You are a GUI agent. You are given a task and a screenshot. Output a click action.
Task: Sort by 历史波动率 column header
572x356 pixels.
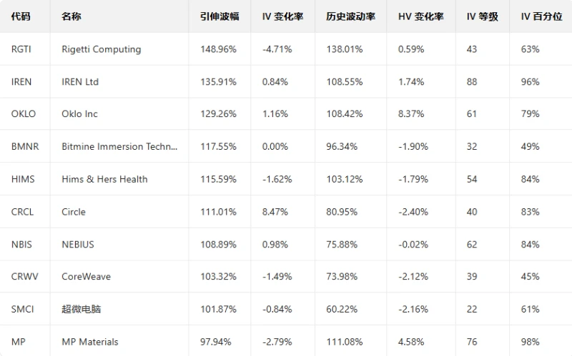(350, 16)
